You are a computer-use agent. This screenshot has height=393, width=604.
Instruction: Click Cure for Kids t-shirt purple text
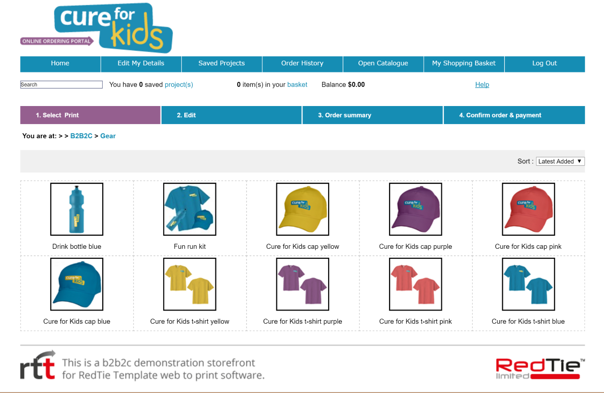point(303,321)
